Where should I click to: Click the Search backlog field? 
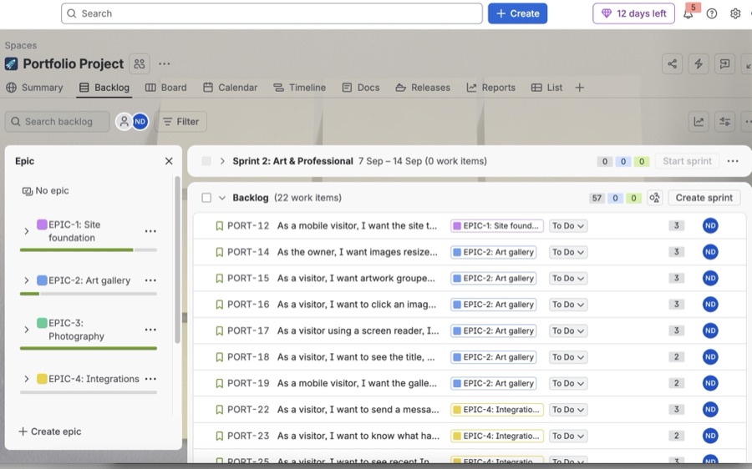(58, 122)
